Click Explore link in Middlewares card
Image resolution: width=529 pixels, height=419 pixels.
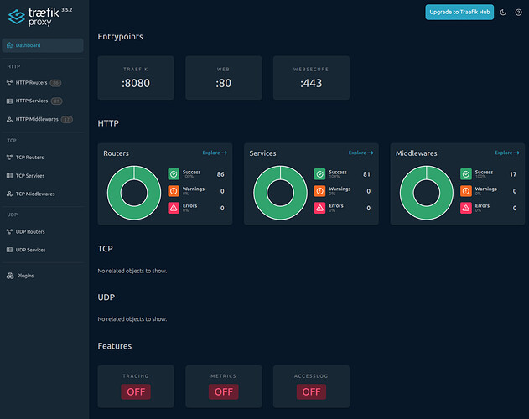[506, 153]
